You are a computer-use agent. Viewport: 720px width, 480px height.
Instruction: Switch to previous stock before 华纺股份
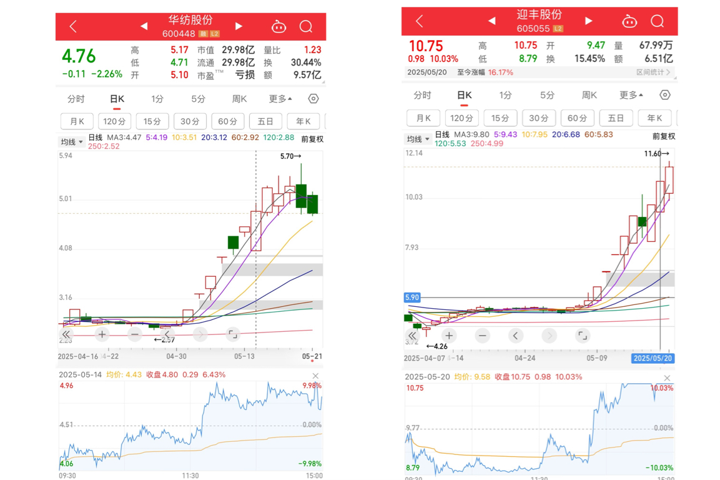click(144, 26)
